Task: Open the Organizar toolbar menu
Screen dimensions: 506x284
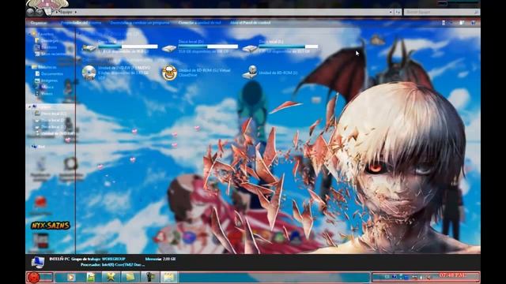Action: pos(39,23)
